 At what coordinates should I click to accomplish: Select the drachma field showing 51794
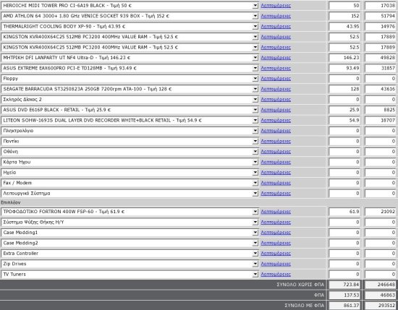(381, 16)
